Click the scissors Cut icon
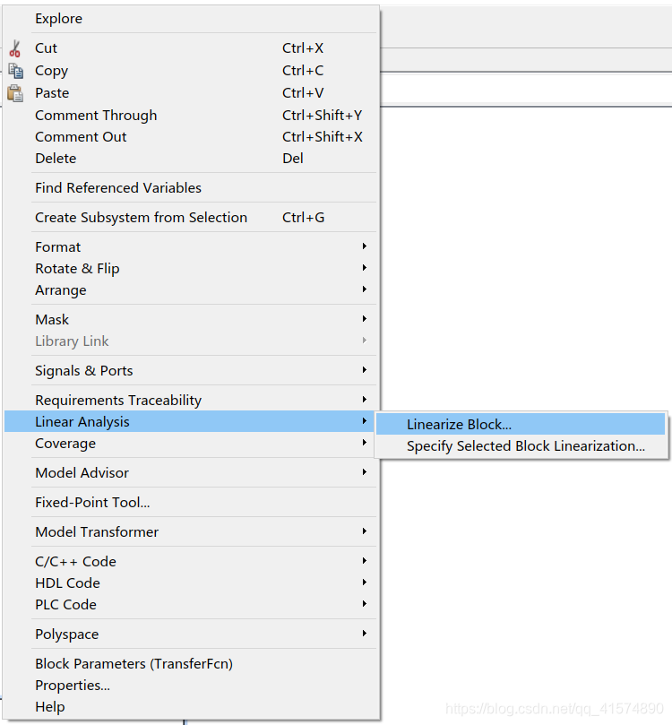Image resolution: width=672 pixels, height=725 pixels. click(15, 48)
